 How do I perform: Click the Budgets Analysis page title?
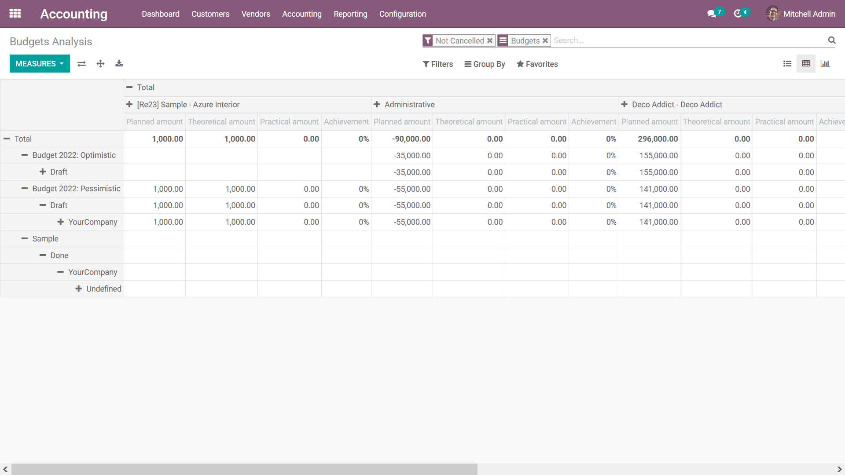coord(51,42)
